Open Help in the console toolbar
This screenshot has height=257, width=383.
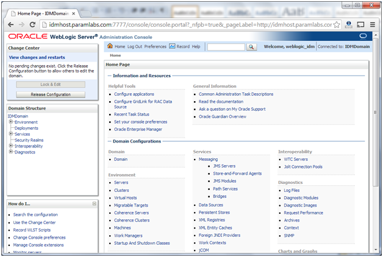[x=196, y=46]
